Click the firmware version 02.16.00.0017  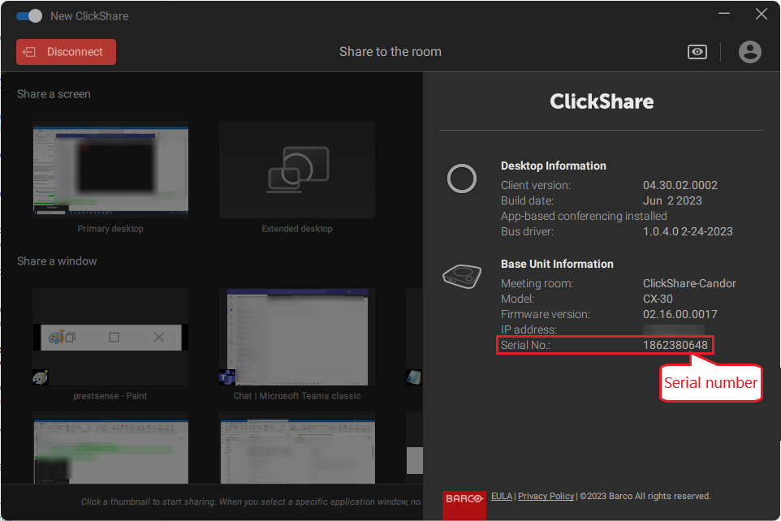click(680, 314)
